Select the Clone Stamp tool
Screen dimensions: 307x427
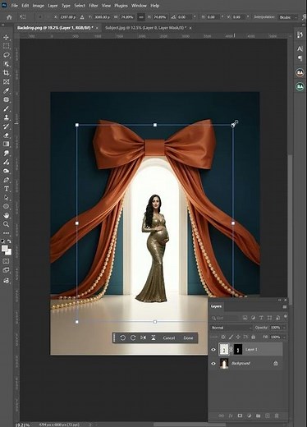[6, 117]
